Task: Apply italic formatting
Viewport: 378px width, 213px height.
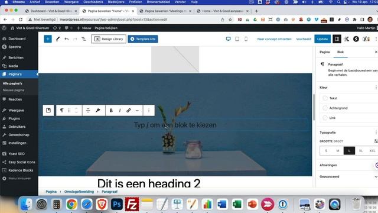Action: (120, 111)
